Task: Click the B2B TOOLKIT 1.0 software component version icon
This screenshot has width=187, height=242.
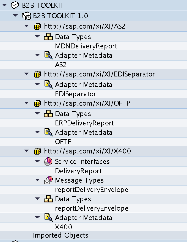Action: [26, 16]
